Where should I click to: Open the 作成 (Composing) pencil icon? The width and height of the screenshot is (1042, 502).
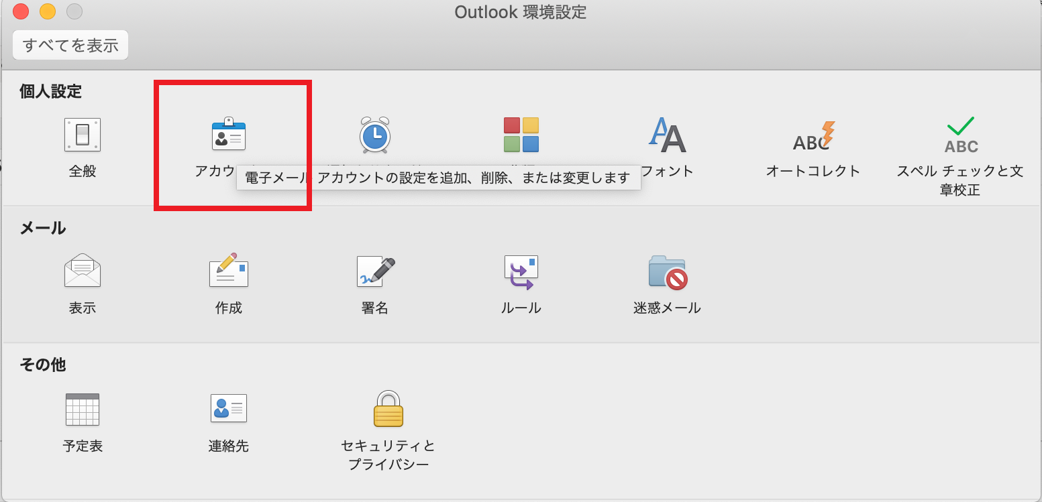[228, 271]
